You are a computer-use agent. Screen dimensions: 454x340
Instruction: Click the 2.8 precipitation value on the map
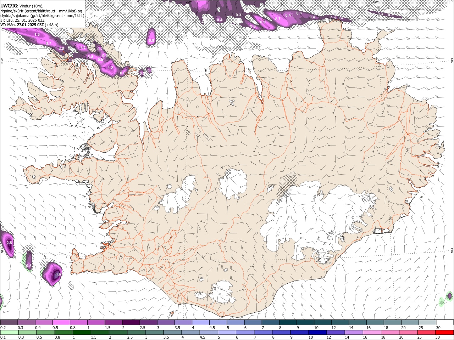[10, 243]
